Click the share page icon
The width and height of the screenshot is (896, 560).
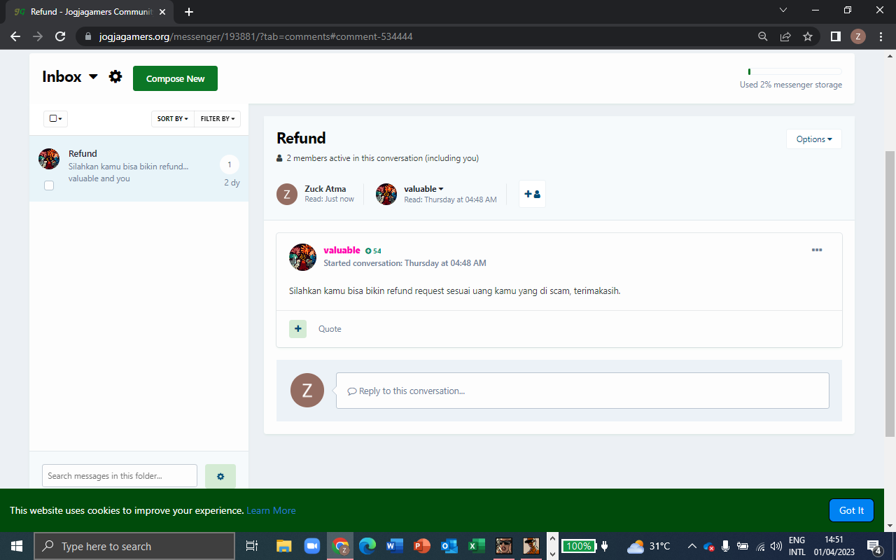(785, 36)
